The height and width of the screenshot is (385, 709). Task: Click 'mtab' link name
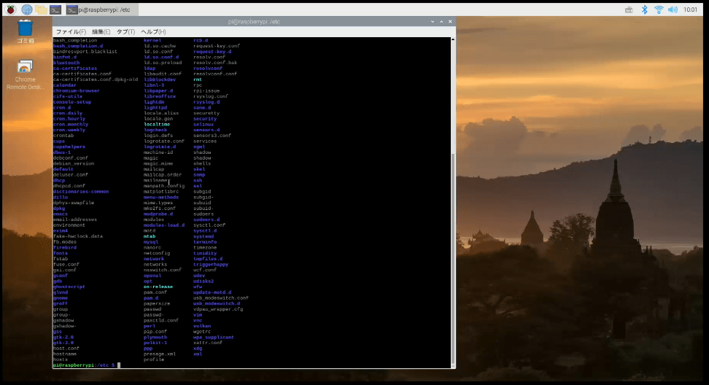(x=150, y=236)
